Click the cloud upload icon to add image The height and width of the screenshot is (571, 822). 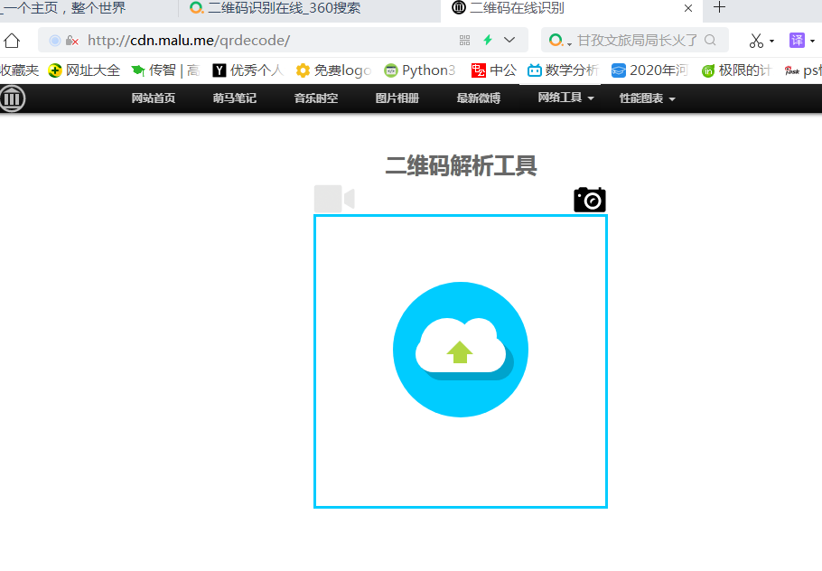[461, 350]
